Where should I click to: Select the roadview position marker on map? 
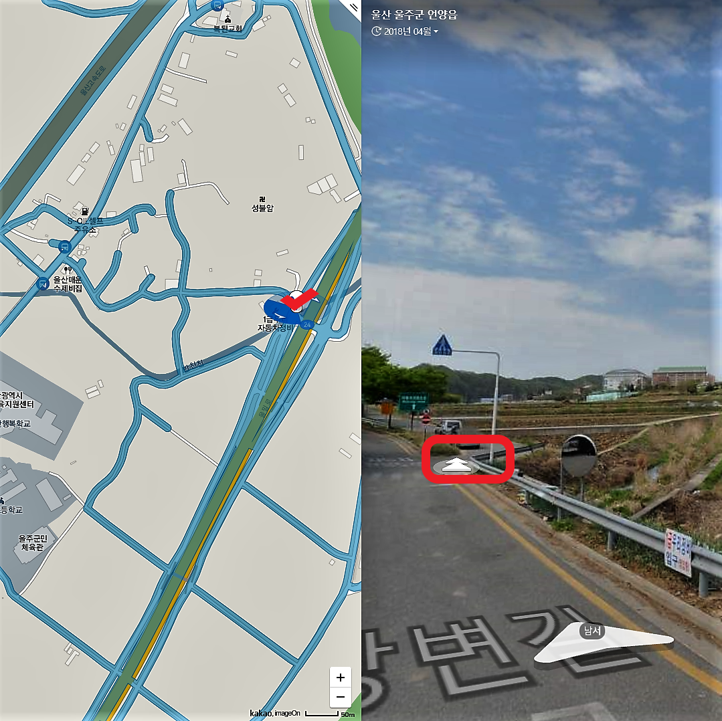click(295, 303)
